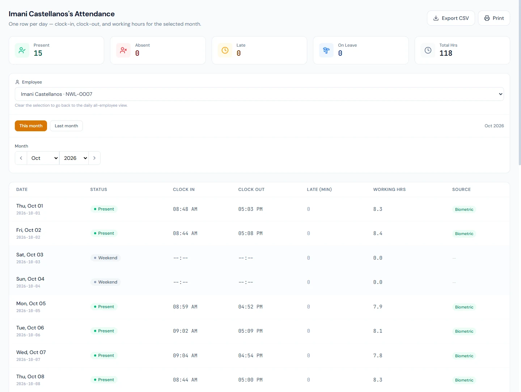Click the Present stat card icon
Image resolution: width=521 pixels, height=392 pixels.
22,50
